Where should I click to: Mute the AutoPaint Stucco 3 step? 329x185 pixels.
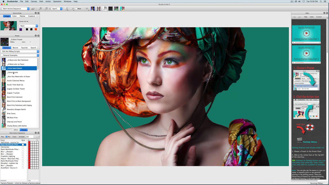(23, 168)
